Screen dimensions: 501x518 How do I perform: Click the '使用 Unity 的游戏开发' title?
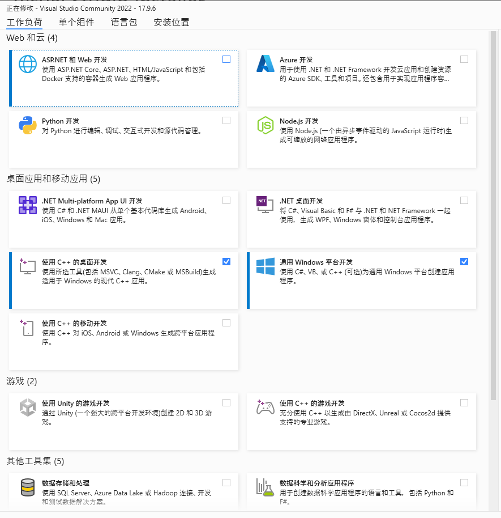[76, 404]
